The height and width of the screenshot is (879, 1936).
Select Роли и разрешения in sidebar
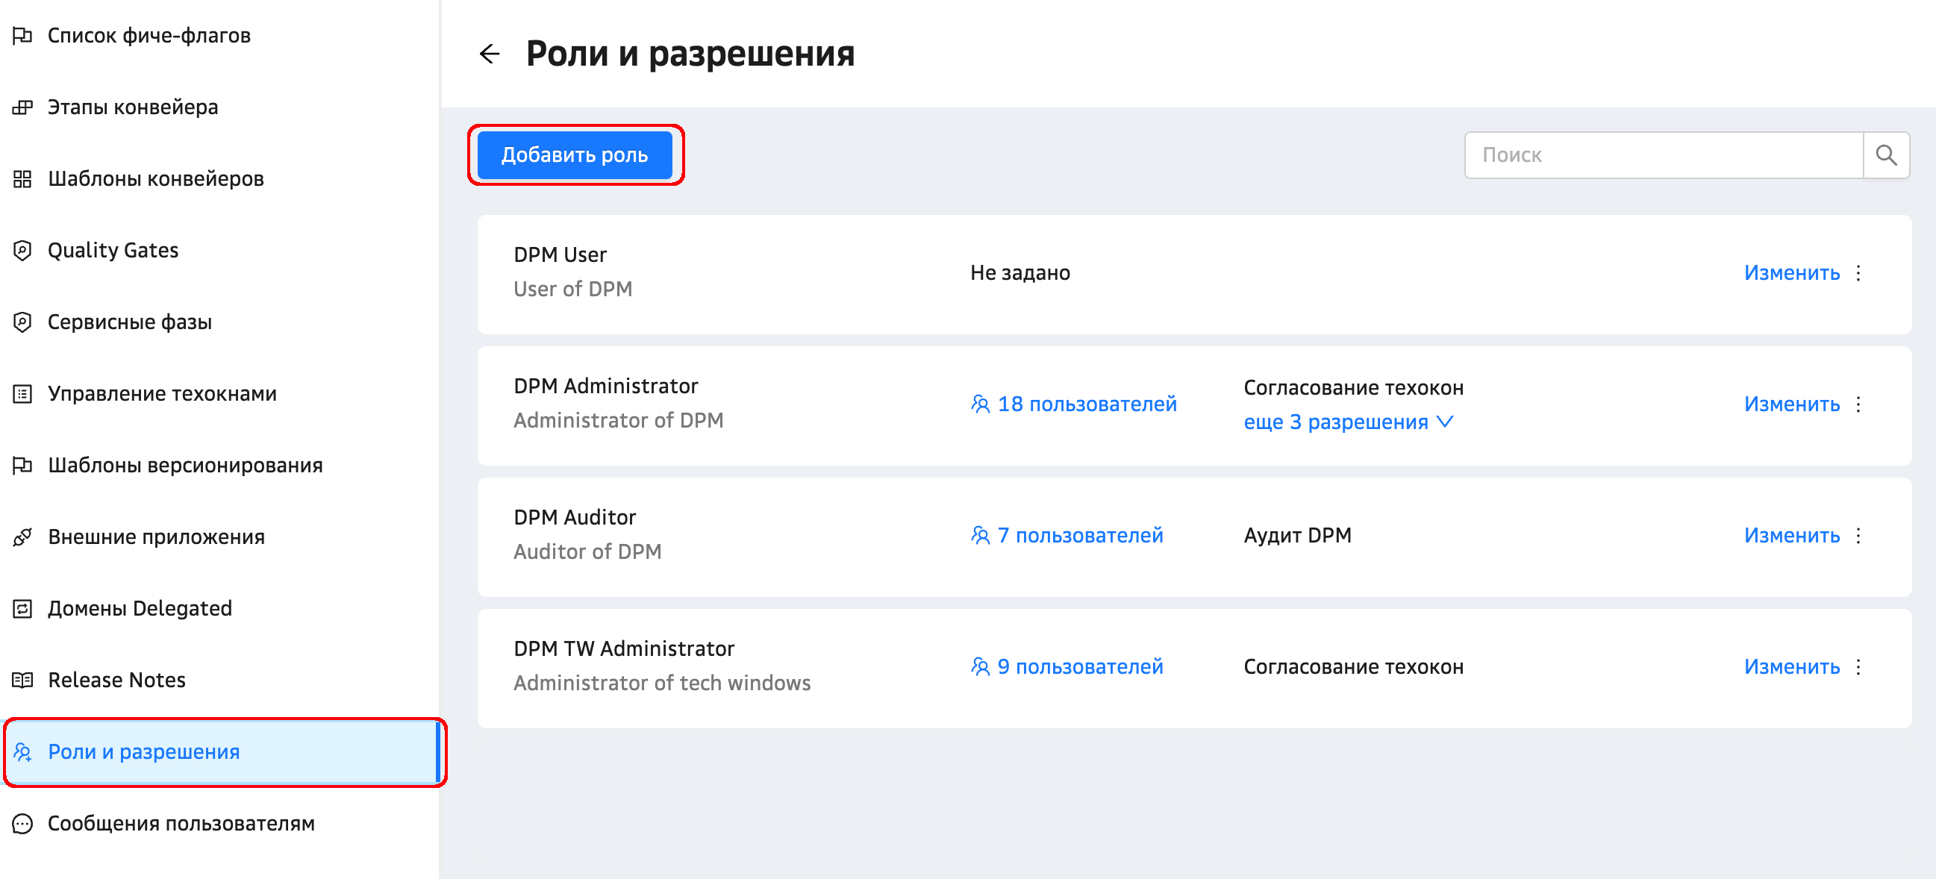point(143,752)
